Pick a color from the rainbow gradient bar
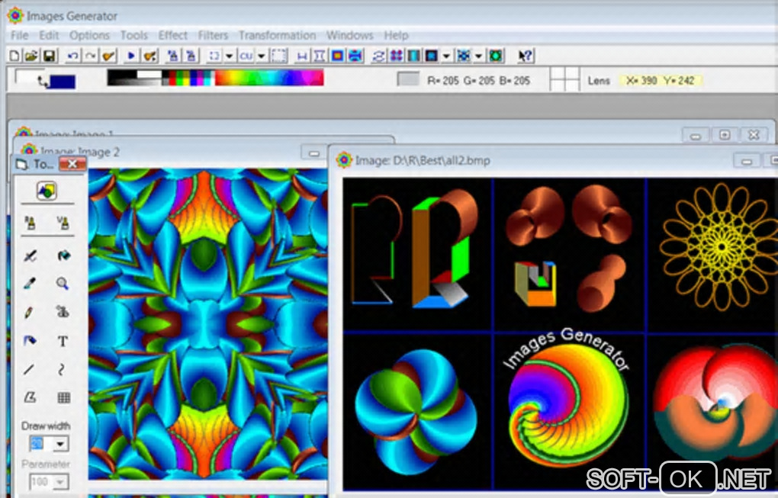This screenshot has height=498, width=778. pos(268,78)
